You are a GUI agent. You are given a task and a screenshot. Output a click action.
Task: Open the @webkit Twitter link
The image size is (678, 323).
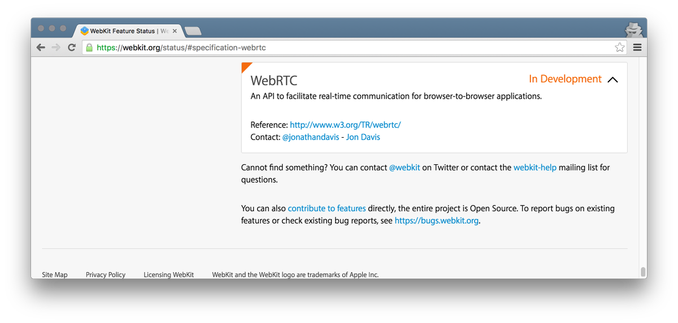click(405, 168)
